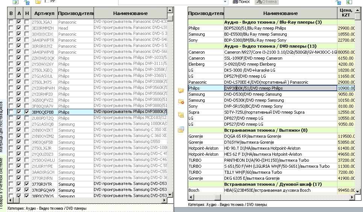Select the Духовой шкаф (17) category row

[x=271, y=184]
